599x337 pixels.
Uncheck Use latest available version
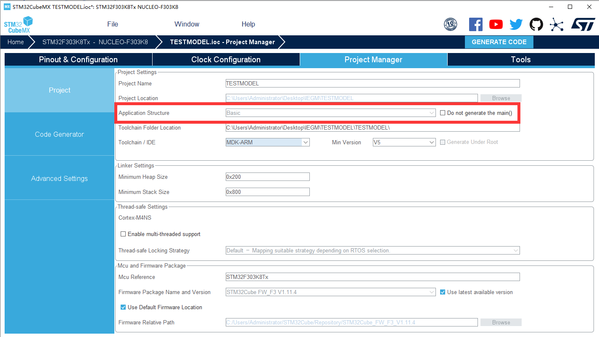coord(443,292)
